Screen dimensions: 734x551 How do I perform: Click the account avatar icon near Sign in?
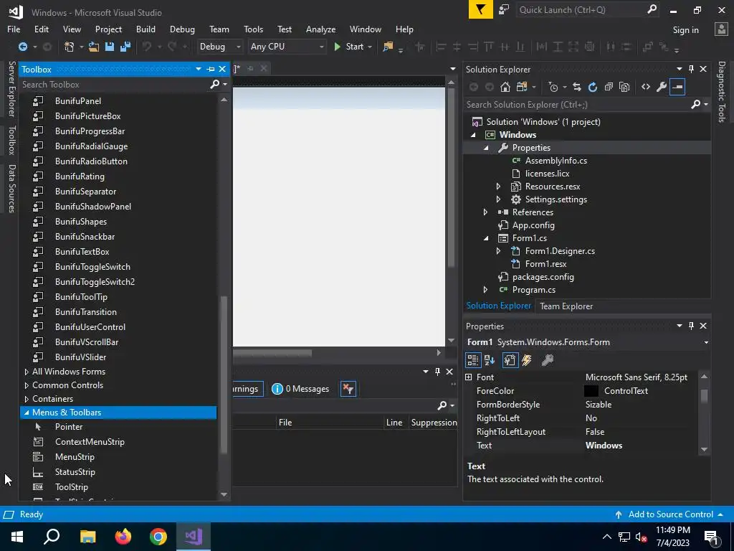click(x=721, y=29)
